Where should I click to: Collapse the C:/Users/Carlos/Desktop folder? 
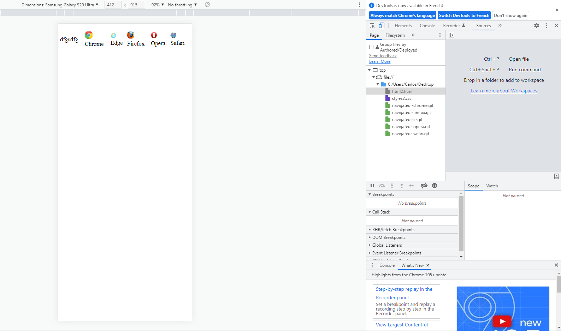pos(378,84)
